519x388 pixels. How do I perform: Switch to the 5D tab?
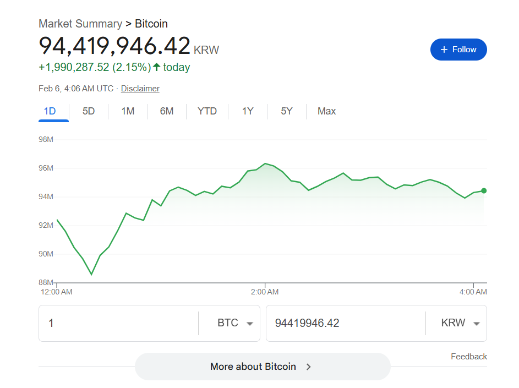click(x=89, y=111)
